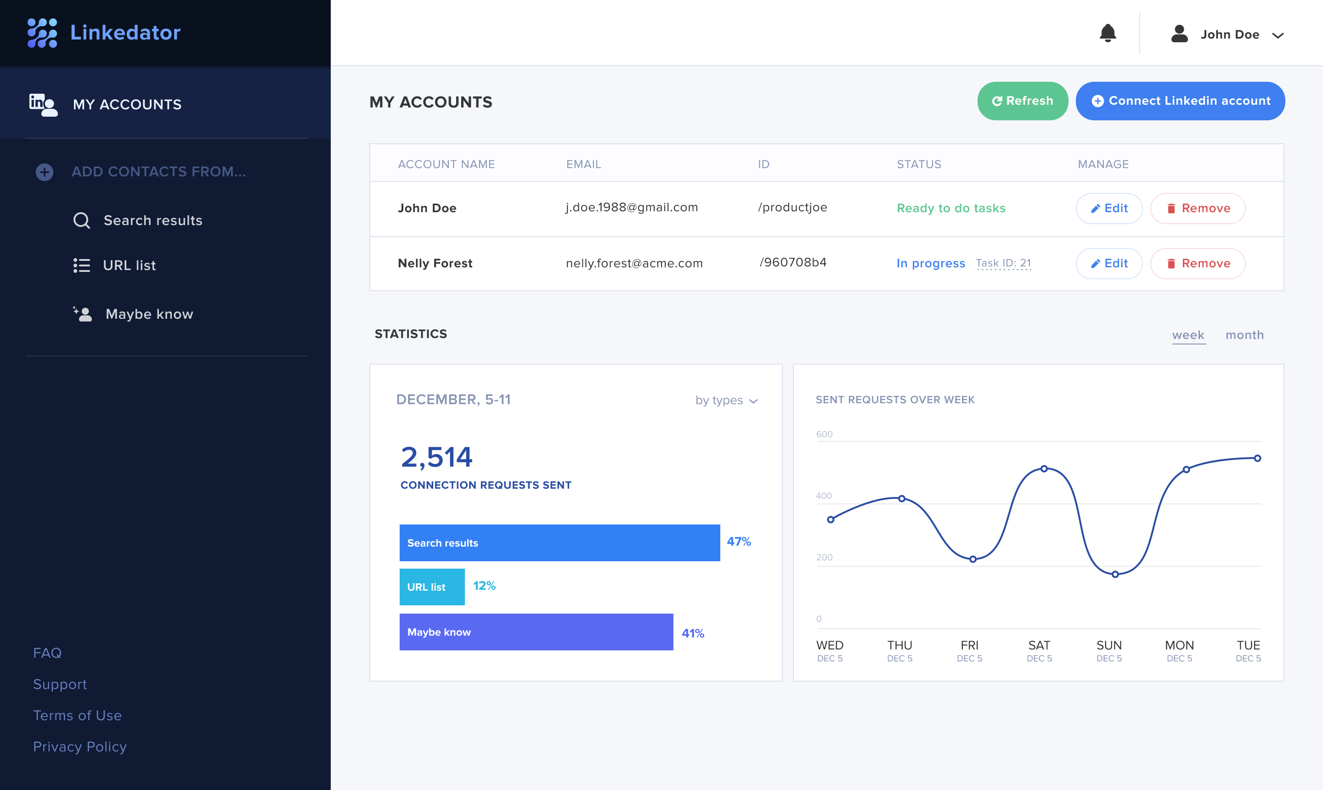The image size is (1323, 790).
Task: Expand the by types dropdown
Action: [x=726, y=401]
